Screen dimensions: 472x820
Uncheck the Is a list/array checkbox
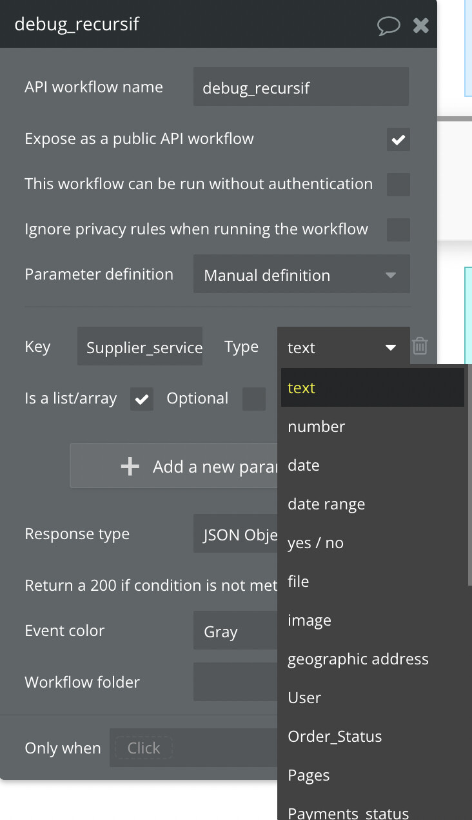pyautogui.click(x=142, y=399)
